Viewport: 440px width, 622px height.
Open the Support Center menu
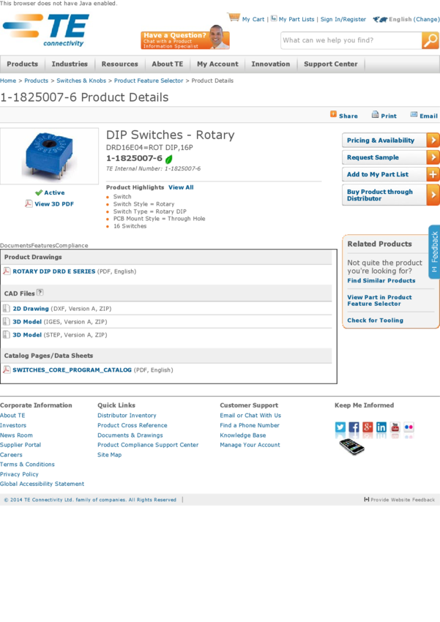(330, 64)
